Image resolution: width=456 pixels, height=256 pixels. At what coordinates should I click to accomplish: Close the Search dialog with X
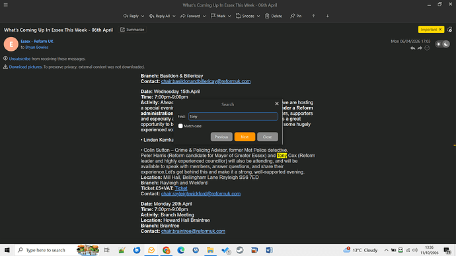coord(277,104)
